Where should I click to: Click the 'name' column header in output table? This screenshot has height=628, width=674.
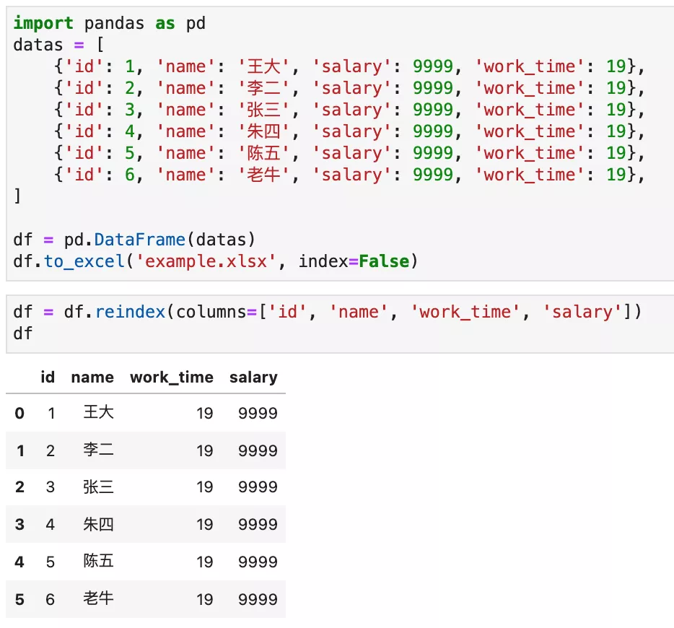(92, 378)
